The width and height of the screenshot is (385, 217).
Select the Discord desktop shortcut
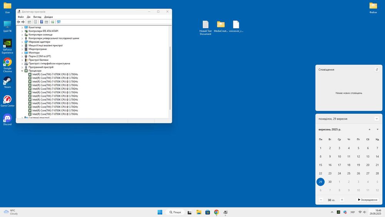tap(7, 120)
